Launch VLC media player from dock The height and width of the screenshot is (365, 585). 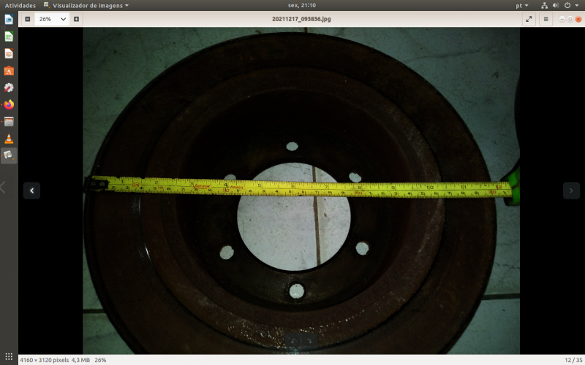click(9, 139)
